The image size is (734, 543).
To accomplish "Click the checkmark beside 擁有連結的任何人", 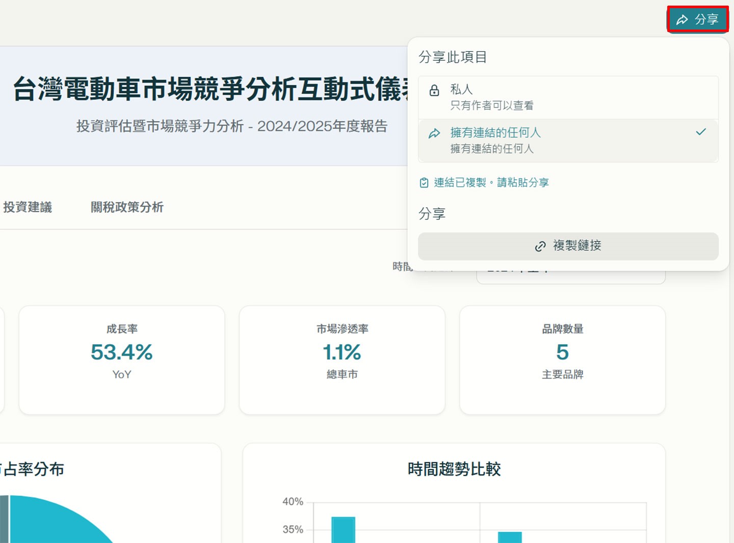I will [x=701, y=132].
